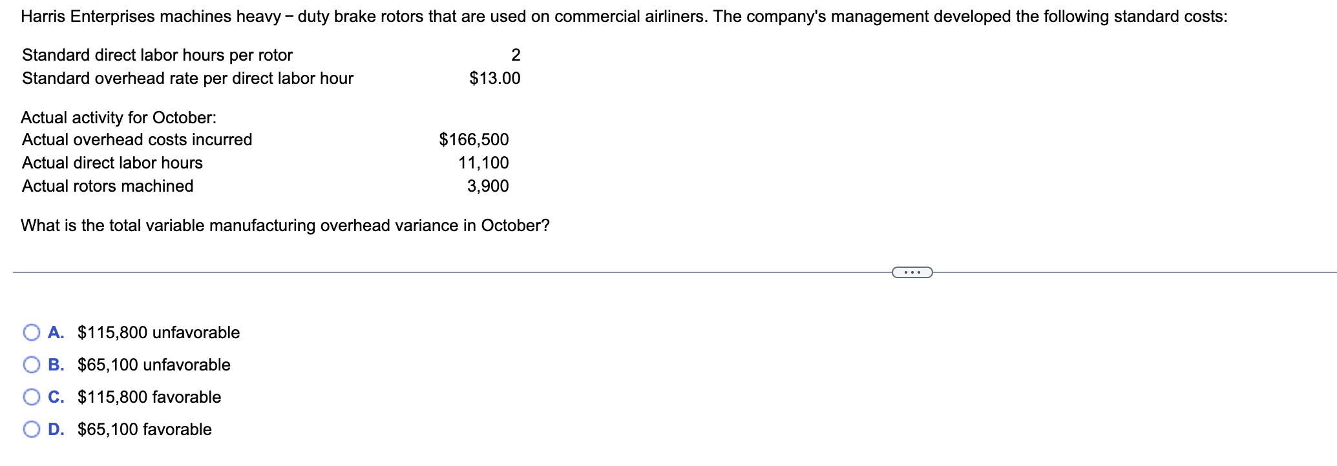Image resolution: width=1337 pixels, height=466 pixels.
Task: Click the 11,100 actual direct labor hours value
Action: click(483, 163)
